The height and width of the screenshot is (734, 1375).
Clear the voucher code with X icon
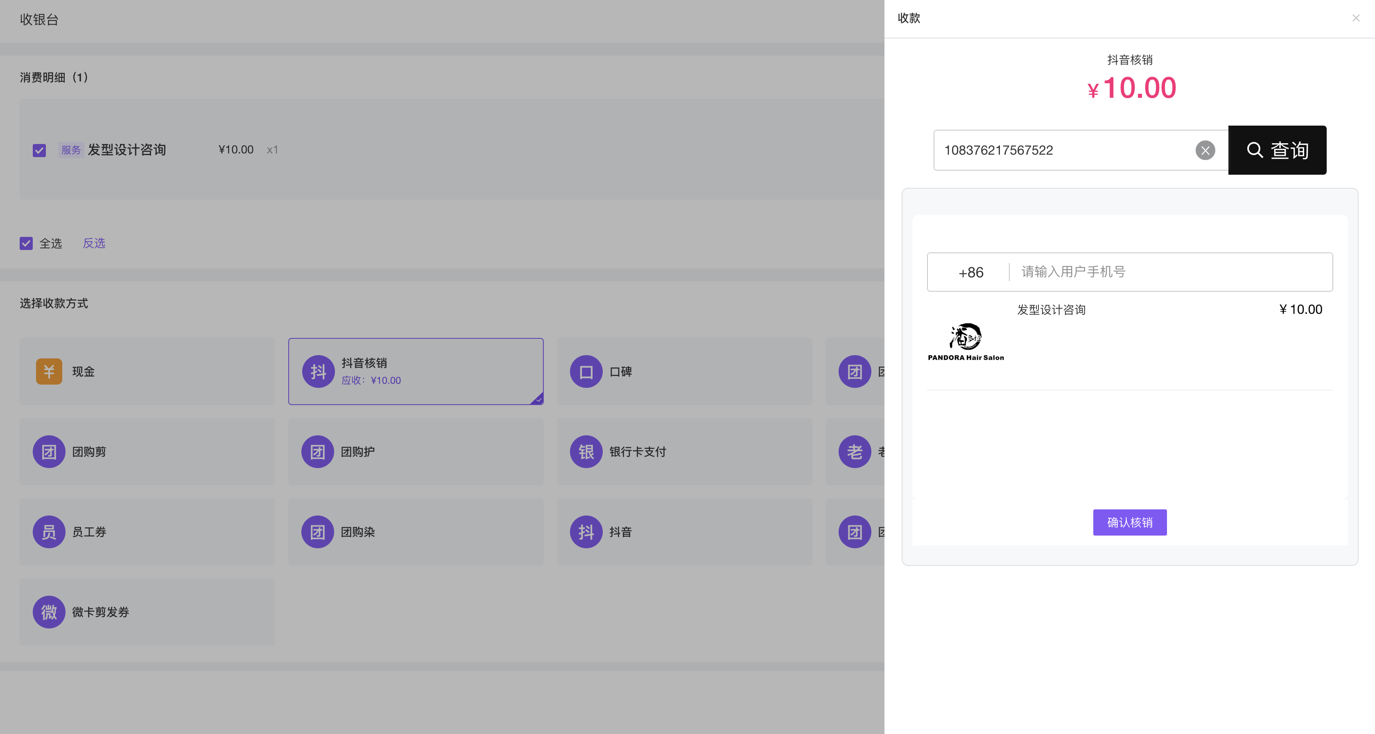[x=1205, y=151]
